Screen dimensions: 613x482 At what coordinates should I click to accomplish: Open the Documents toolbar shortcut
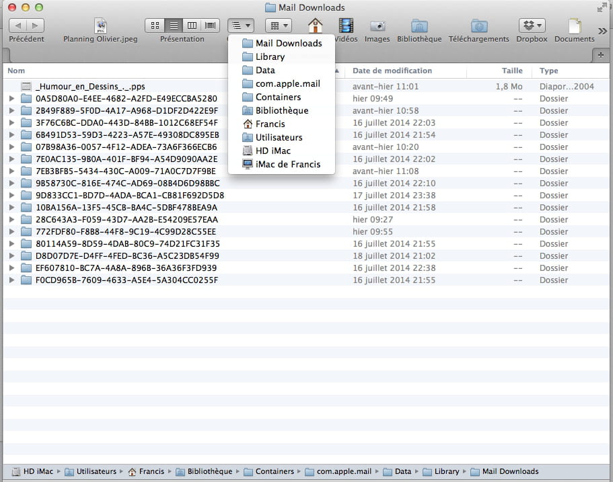click(574, 26)
